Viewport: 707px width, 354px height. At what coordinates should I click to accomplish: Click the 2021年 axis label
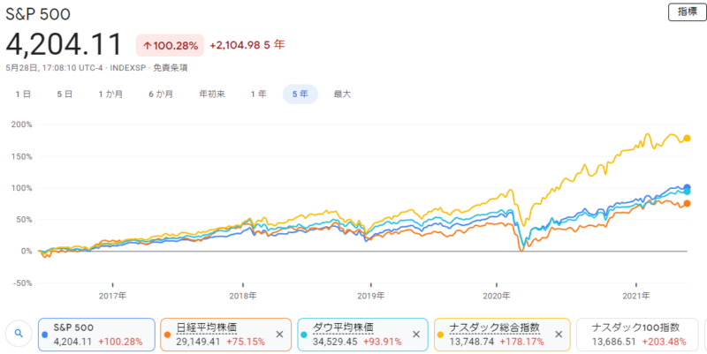(x=636, y=296)
